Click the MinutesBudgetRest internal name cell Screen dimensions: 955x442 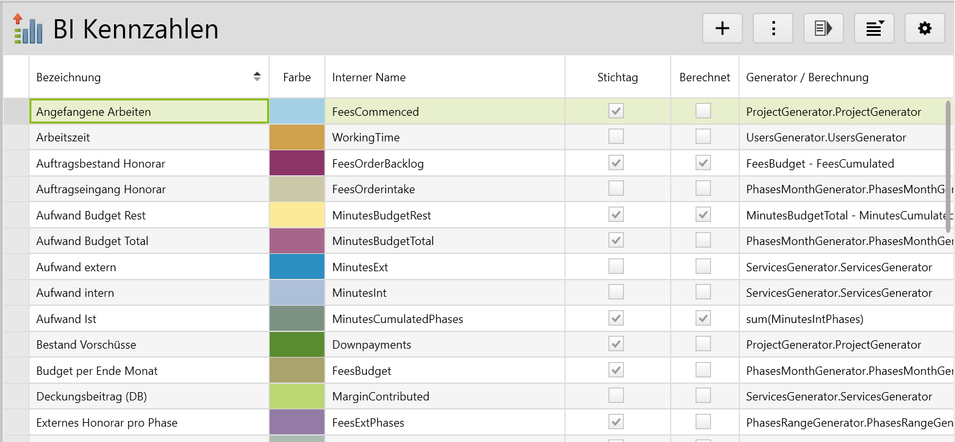coord(382,216)
